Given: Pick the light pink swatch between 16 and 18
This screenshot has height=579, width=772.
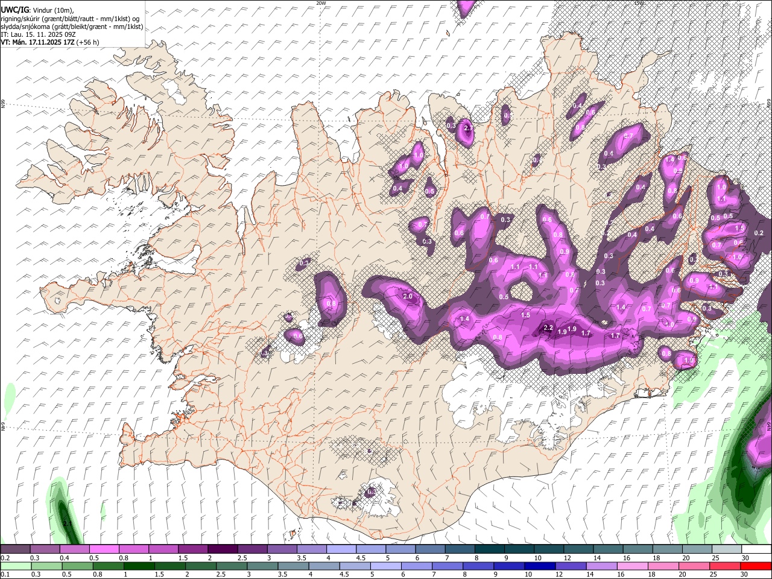Looking at the screenshot, I should pyautogui.click(x=633, y=566).
